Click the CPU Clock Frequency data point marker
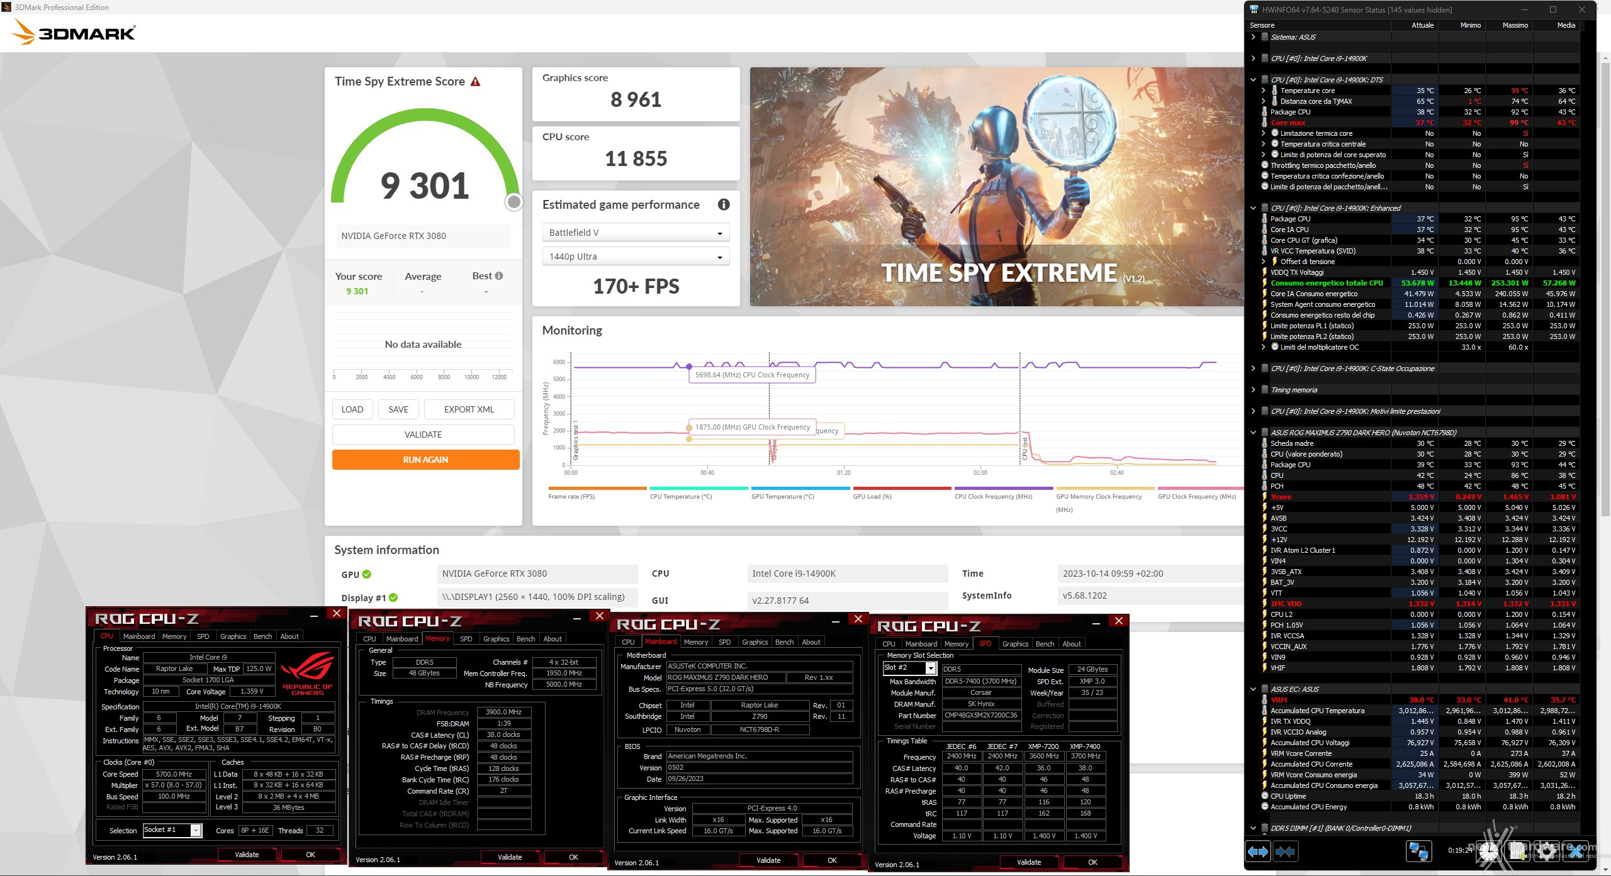The image size is (1611, 876). [x=689, y=366]
